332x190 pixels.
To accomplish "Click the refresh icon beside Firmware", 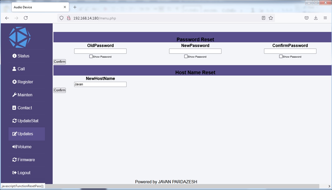I will pyautogui.click(x=14, y=160).
